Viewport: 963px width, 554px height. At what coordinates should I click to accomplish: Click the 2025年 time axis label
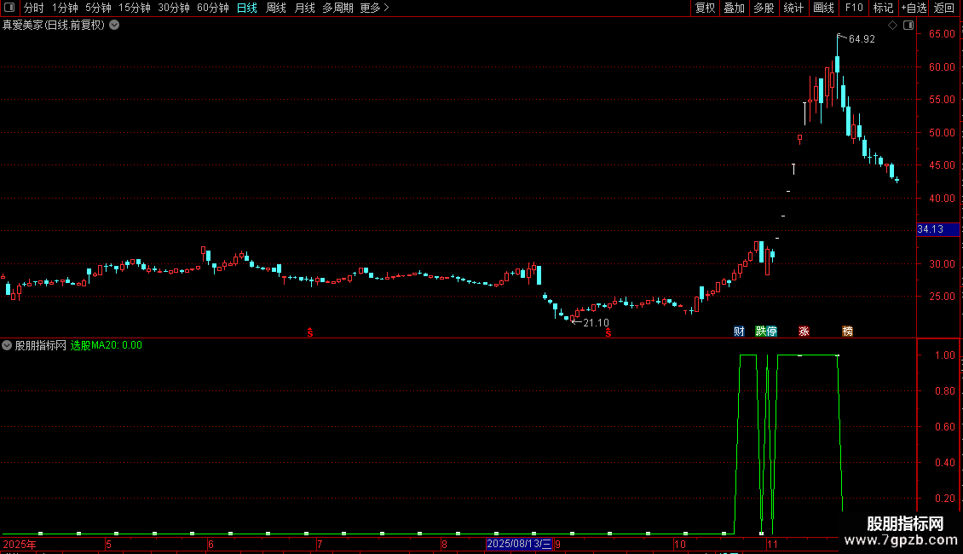20,544
